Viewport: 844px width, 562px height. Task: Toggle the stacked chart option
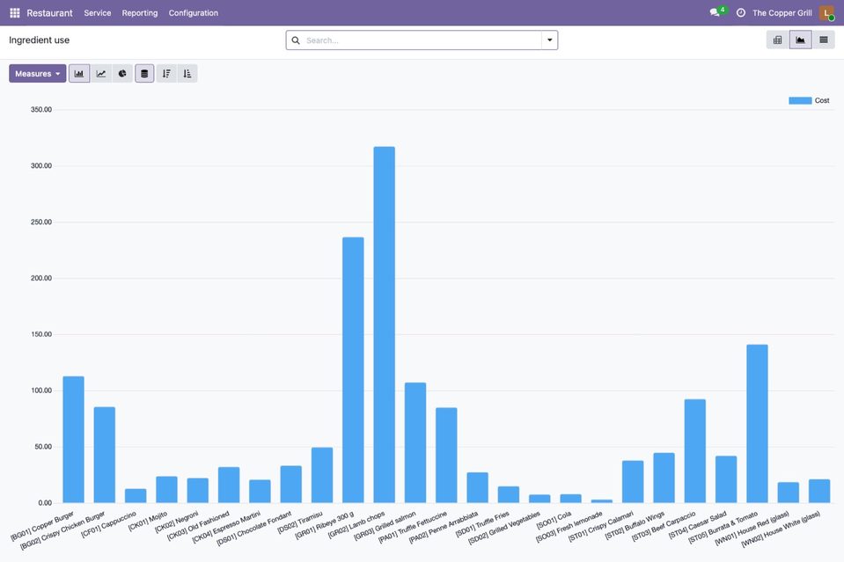pos(144,74)
